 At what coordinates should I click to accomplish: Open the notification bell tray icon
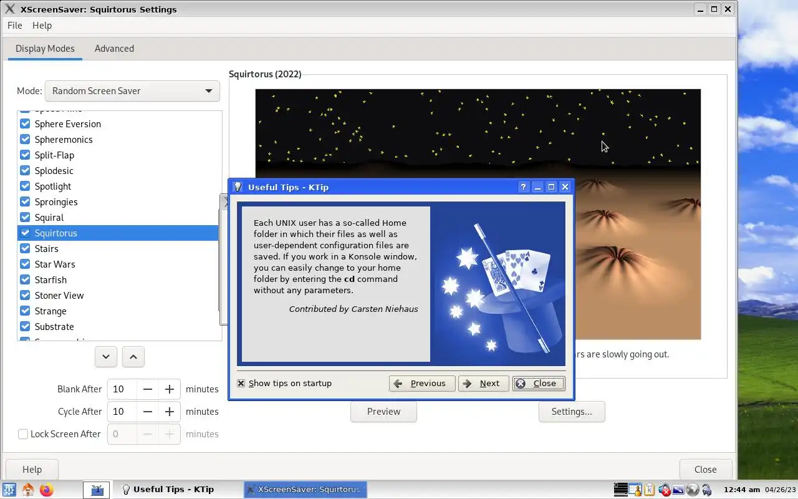point(635,490)
